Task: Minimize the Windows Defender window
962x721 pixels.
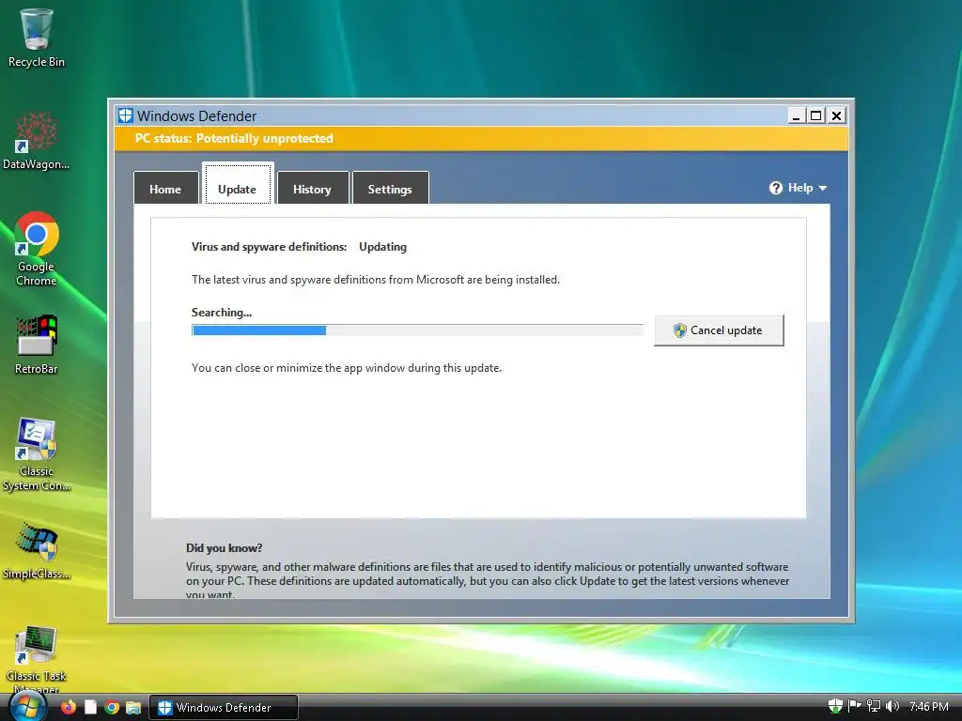Action: tap(797, 115)
